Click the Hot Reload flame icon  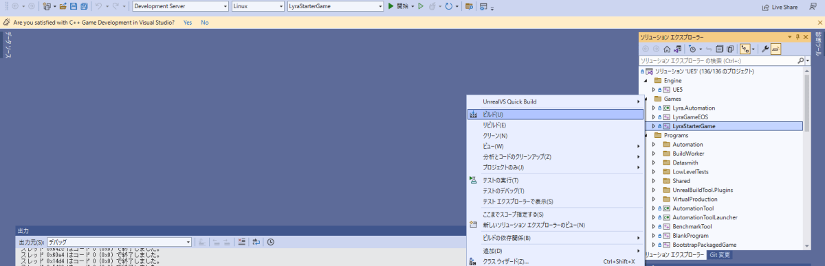click(432, 6)
